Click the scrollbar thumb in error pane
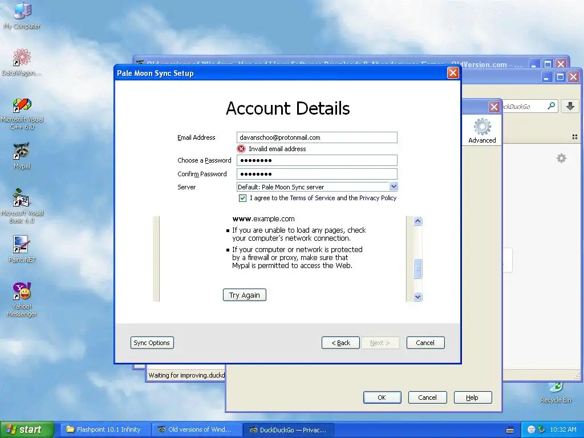Image resolution: width=584 pixels, height=438 pixels. [418, 269]
